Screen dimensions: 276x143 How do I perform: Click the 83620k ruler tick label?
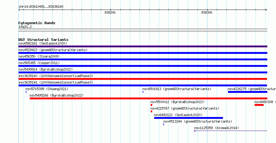click(110, 12)
